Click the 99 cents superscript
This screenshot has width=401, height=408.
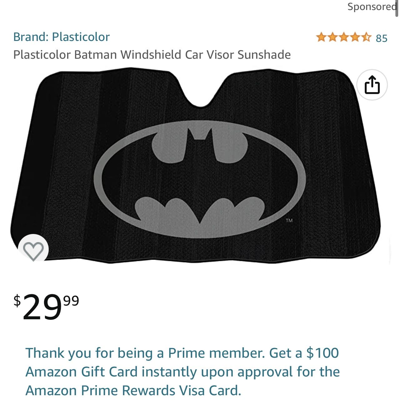[x=71, y=300]
